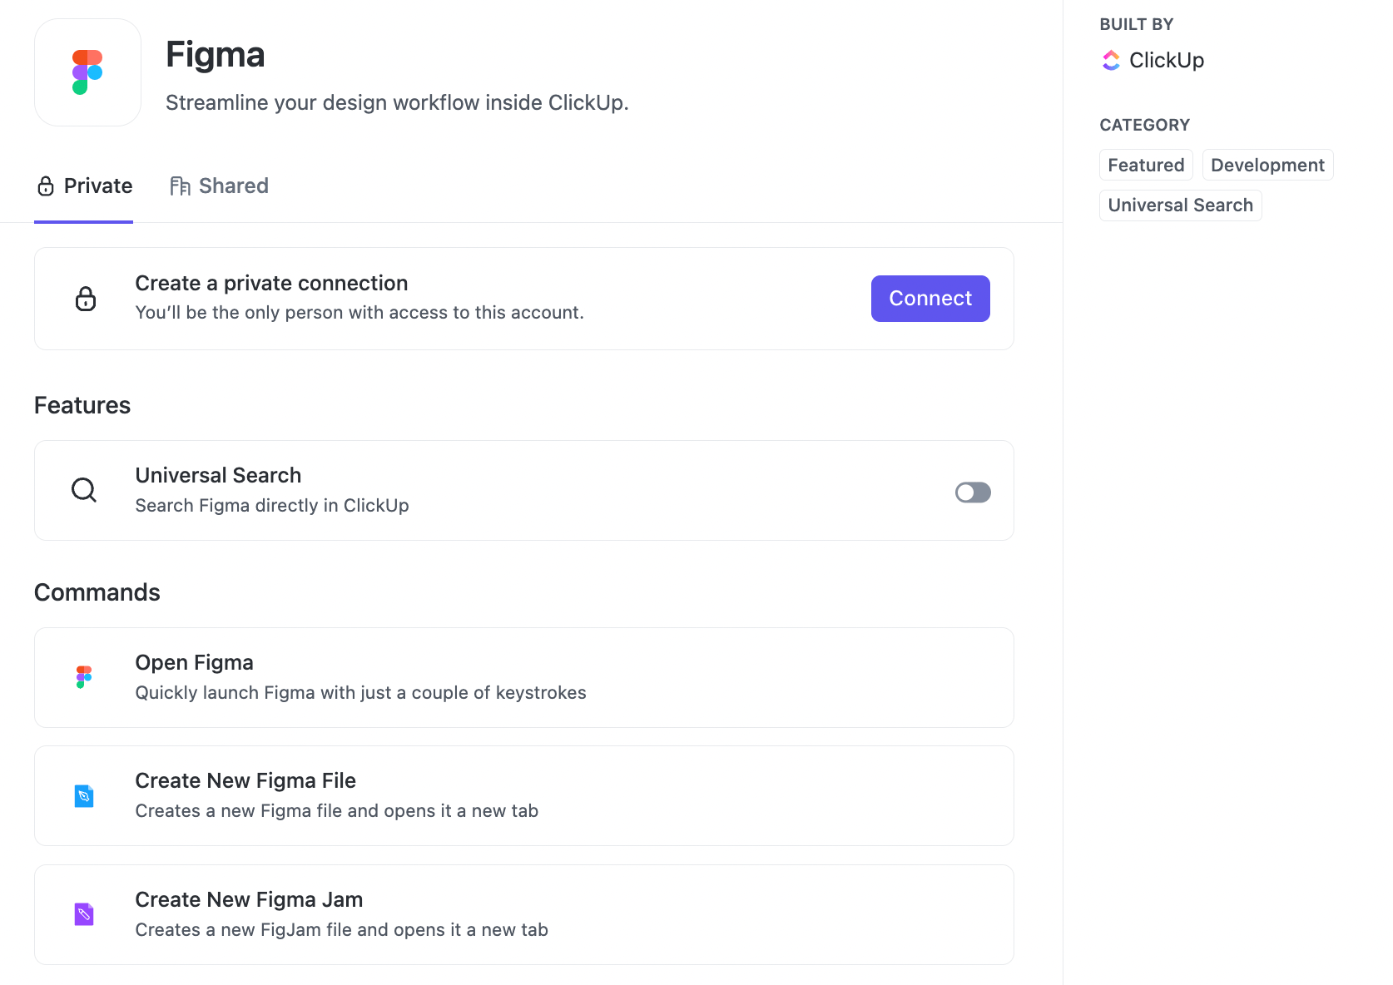Viewport: 1393px width, 985px height.
Task: Click the magnifying glass icon beside Universal Search
Action: click(x=83, y=490)
